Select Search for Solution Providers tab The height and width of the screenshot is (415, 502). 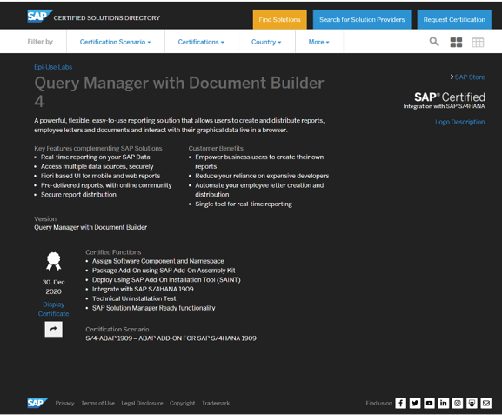point(362,19)
